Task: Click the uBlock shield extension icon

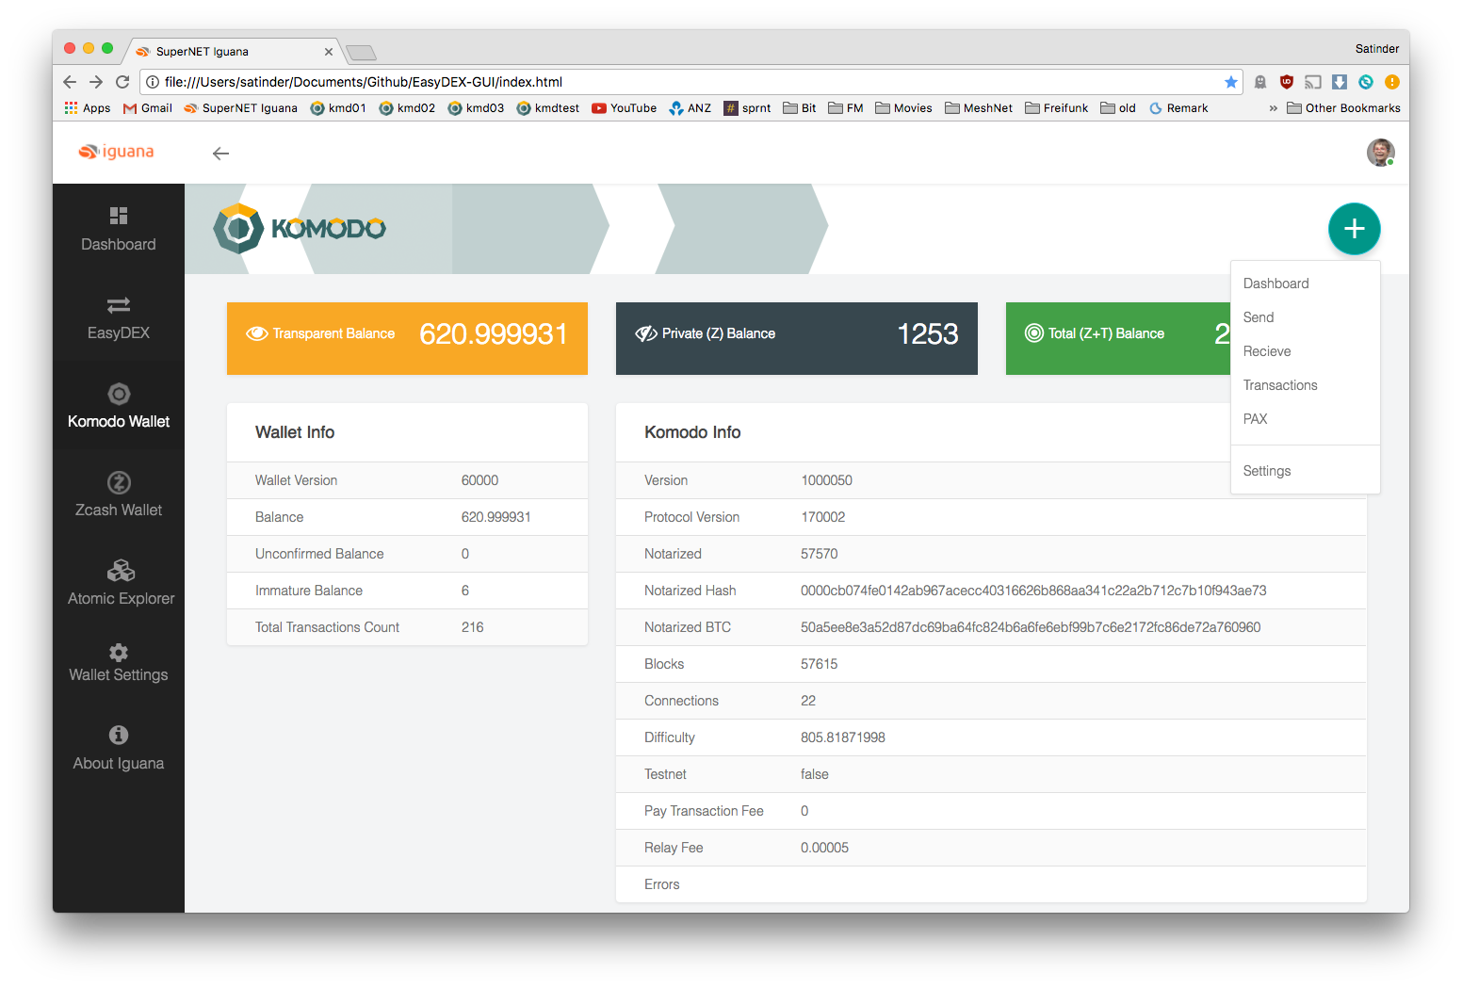Action: [1287, 82]
